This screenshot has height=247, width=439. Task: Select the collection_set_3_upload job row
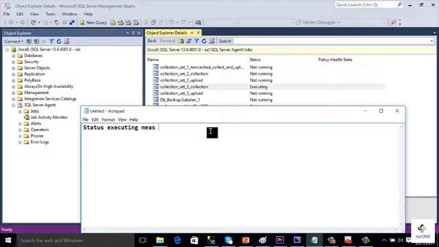click(x=265, y=93)
